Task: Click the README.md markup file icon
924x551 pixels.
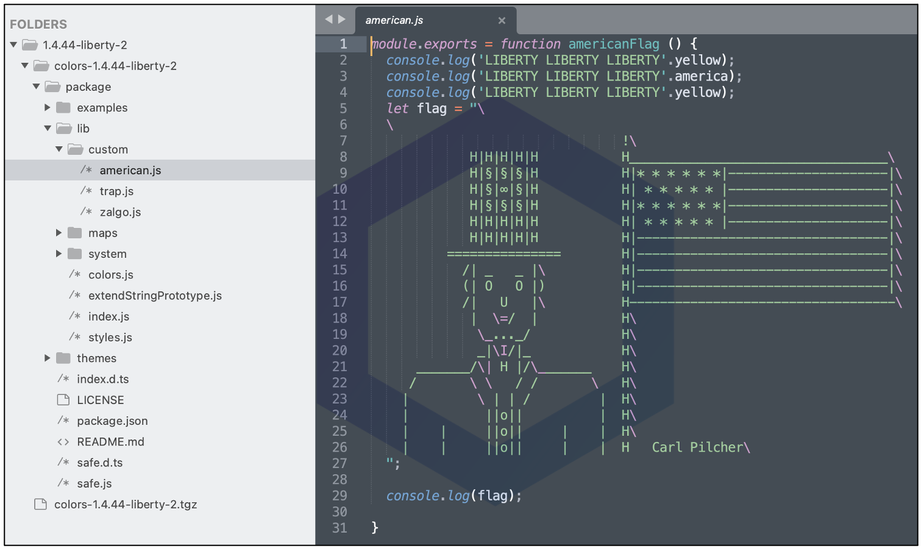Action: [63, 442]
